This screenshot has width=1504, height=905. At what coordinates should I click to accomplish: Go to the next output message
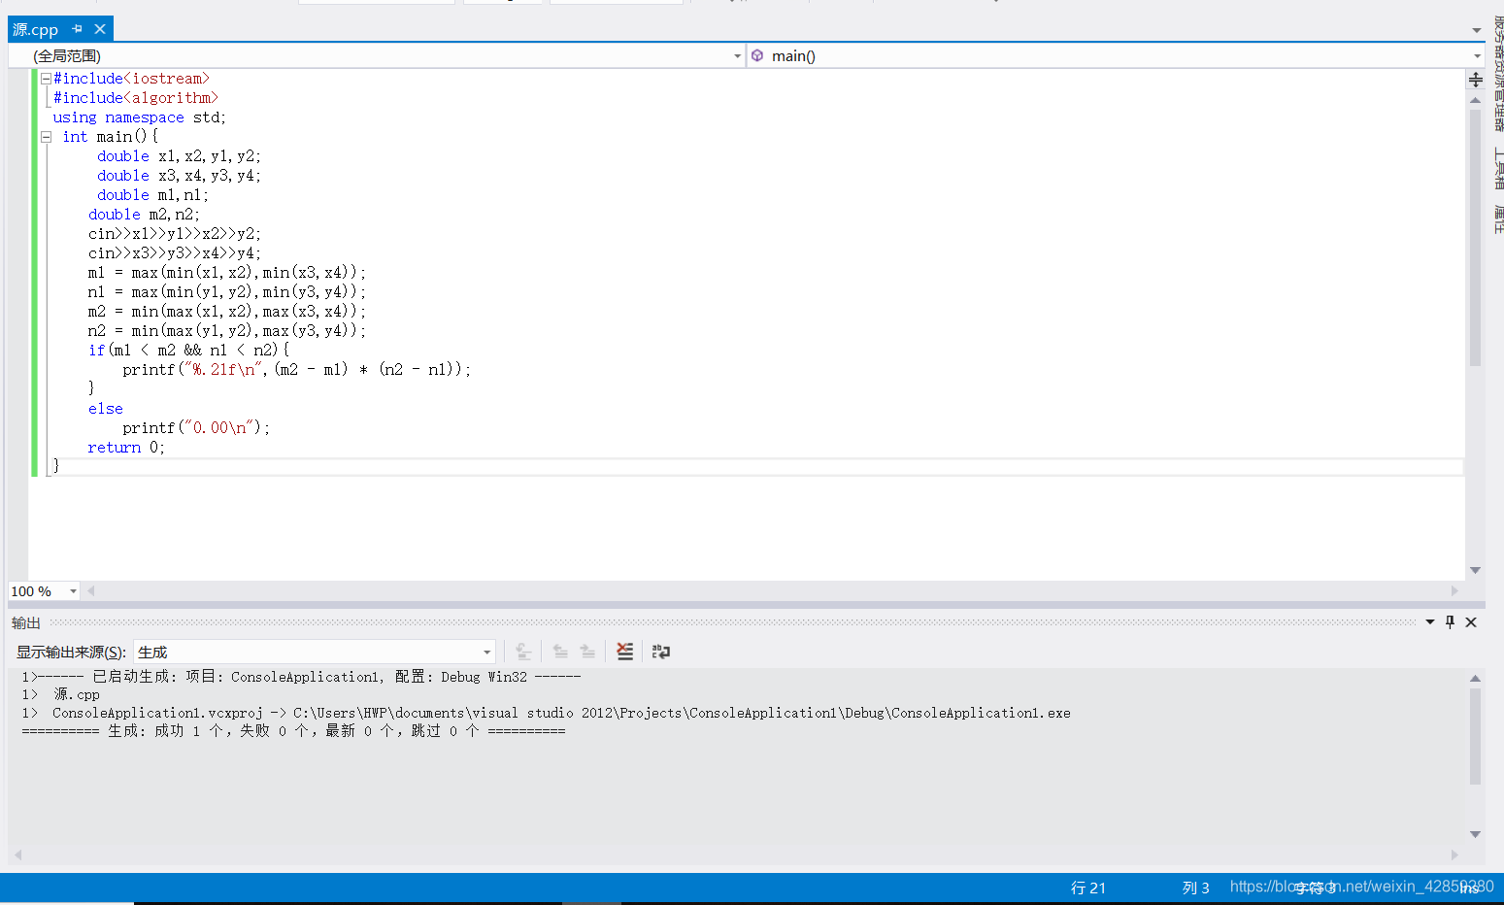(587, 652)
